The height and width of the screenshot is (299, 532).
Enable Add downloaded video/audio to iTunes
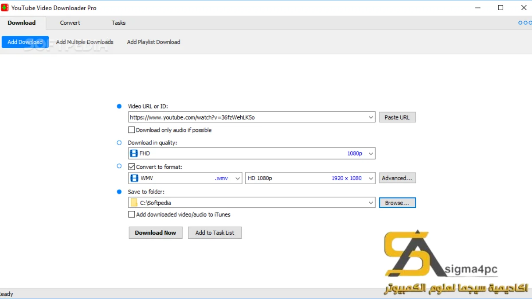tap(131, 214)
